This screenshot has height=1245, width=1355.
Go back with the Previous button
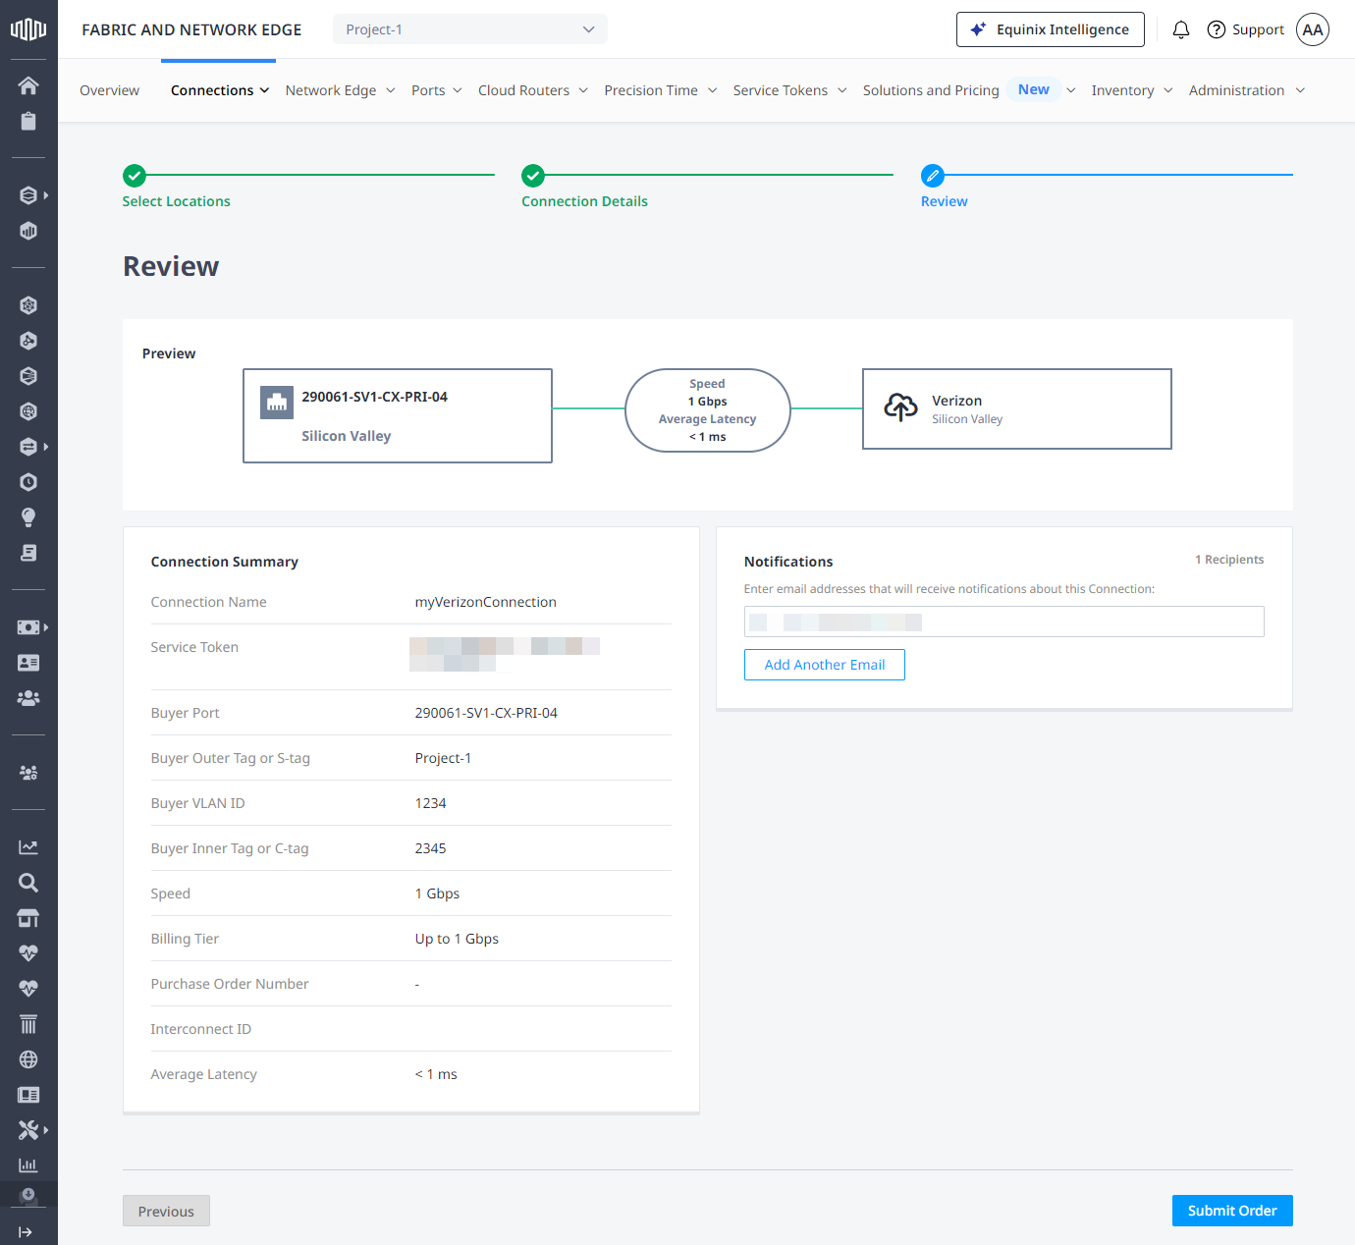tap(166, 1211)
